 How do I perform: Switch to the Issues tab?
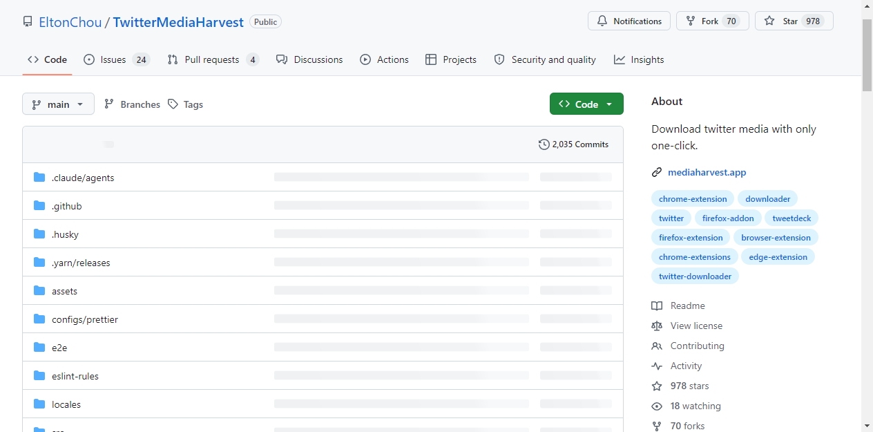point(116,59)
